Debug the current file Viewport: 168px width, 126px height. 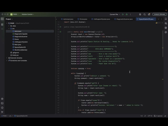click(127, 14)
